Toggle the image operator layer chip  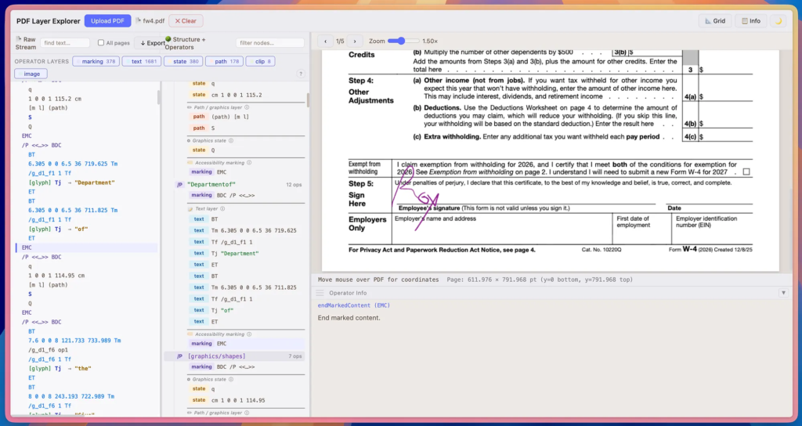click(x=31, y=74)
